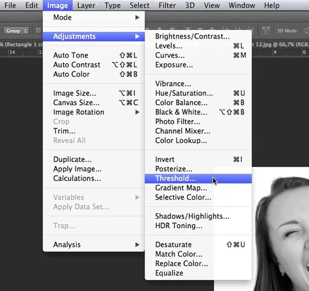Click the Threshold adjustment menu item
This screenshot has width=309, height=291.
[175, 178]
